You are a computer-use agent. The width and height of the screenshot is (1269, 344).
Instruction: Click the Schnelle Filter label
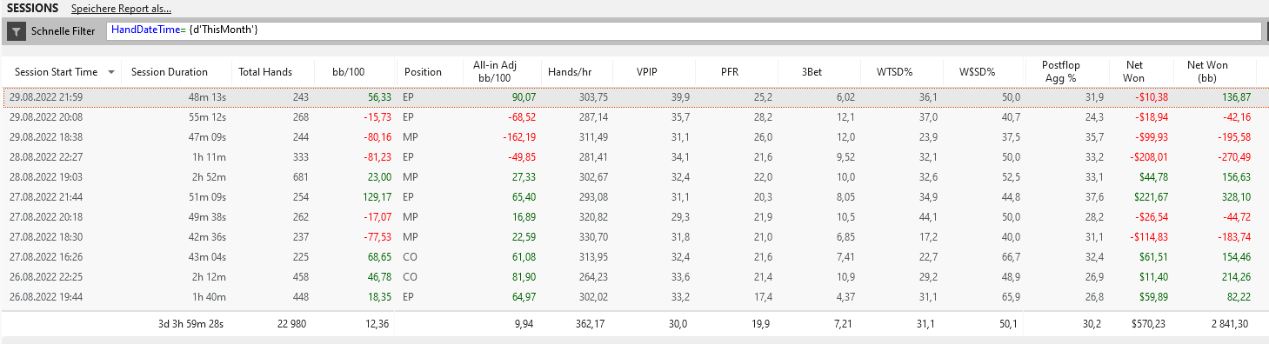click(63, 31)
